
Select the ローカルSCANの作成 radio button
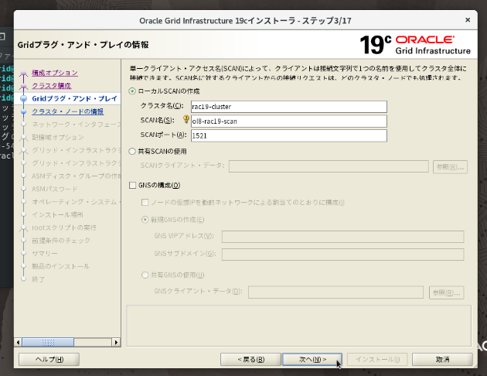point(132,91)
